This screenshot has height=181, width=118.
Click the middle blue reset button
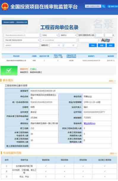point(102,45)
